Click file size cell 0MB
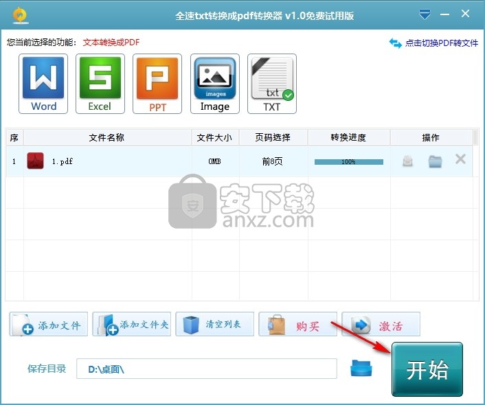The image size is (485, 405). (214, 161)
